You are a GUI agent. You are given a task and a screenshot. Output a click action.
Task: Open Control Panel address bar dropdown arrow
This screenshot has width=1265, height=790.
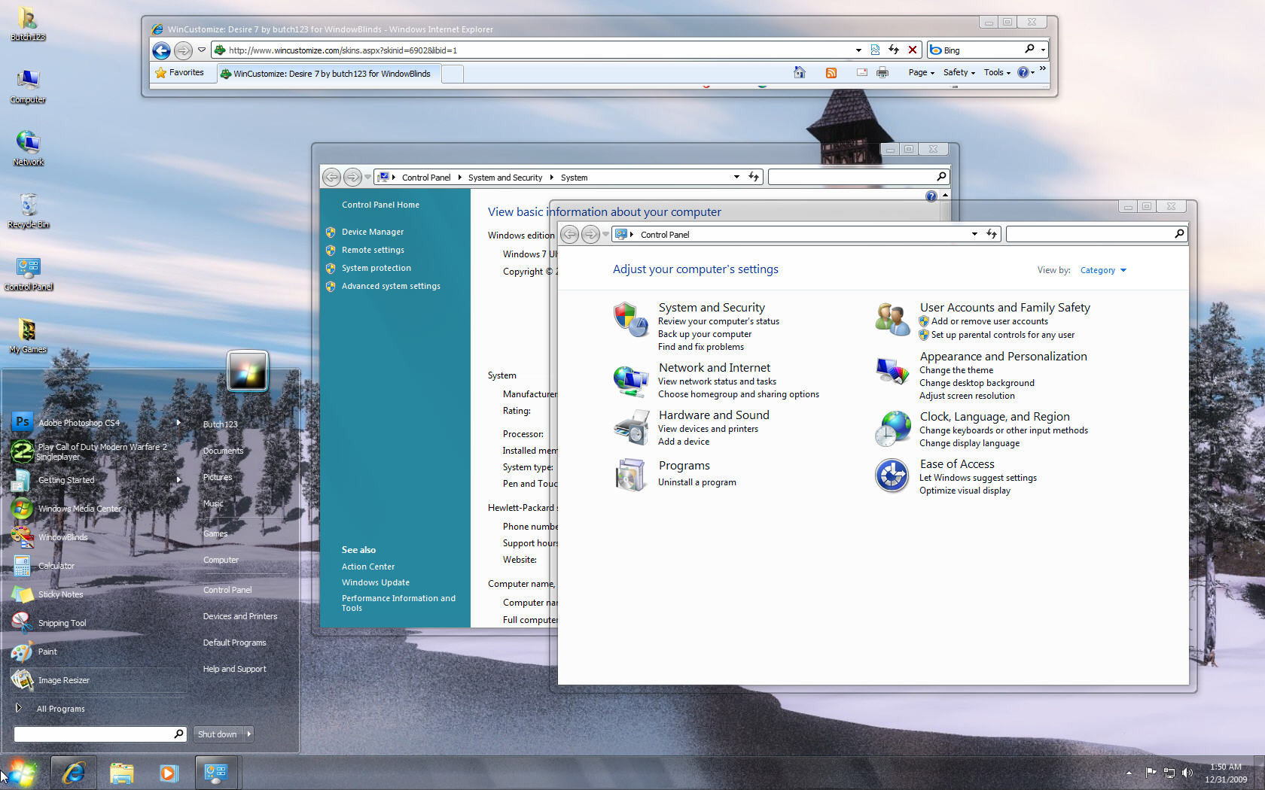pos(974,234)
